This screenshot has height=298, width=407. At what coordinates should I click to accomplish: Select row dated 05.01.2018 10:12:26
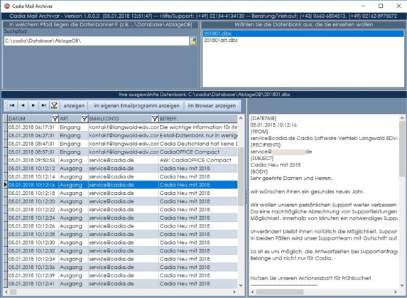click(122, 226)
